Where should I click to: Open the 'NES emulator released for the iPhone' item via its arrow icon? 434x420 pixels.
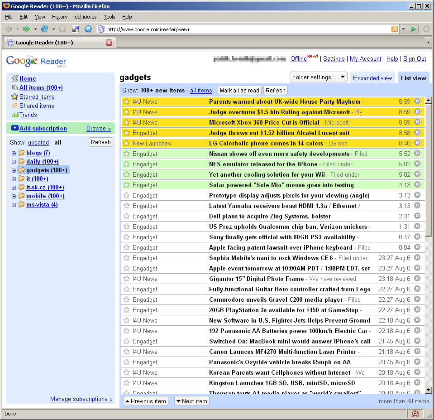pos(417,164)
